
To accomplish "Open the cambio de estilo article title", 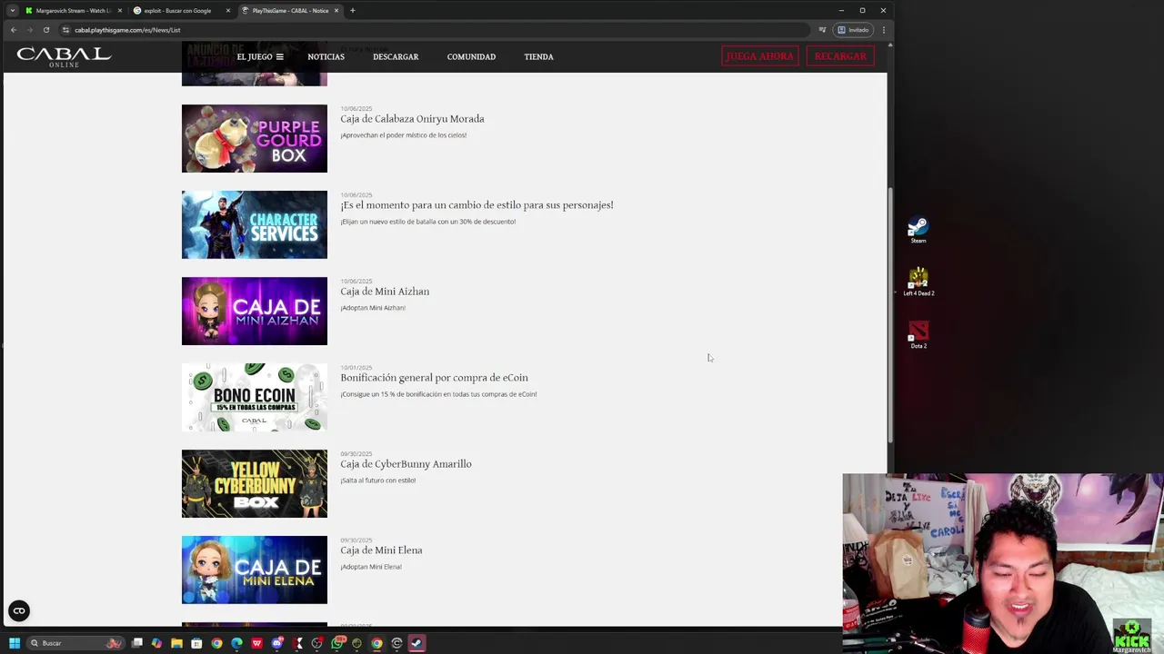I will (477, 205).
